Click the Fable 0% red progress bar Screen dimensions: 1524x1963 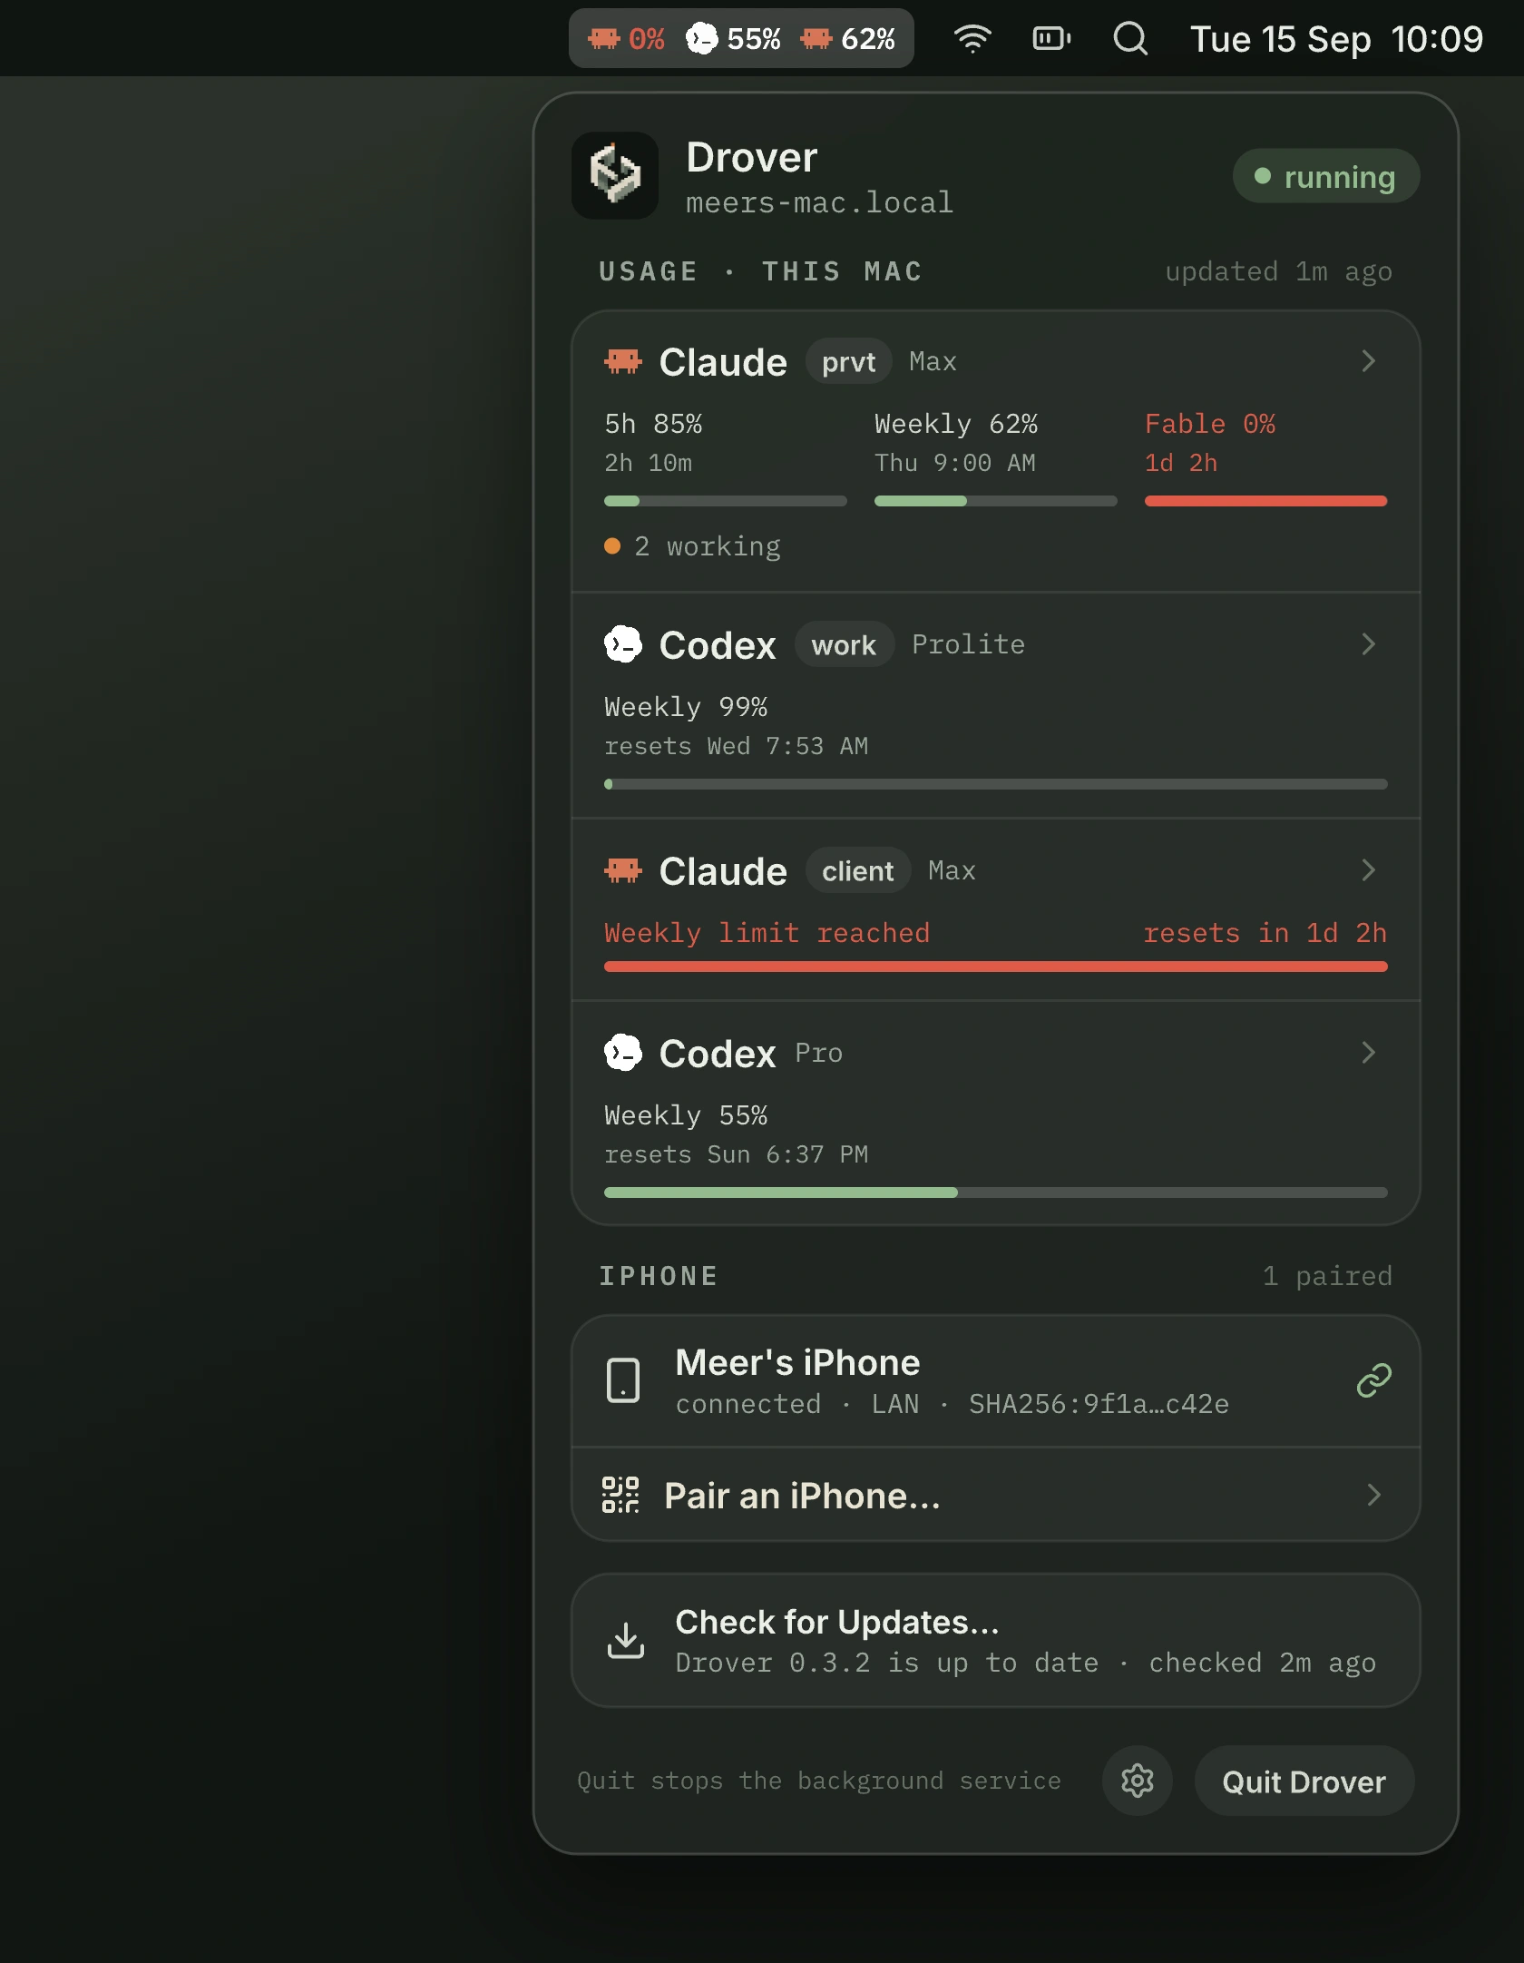[x=1265, y=501]
